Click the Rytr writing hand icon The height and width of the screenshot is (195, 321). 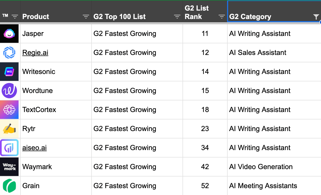(9, 129)
